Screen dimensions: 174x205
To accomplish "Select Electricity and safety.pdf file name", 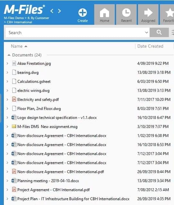I will pyautogui.click(x=38, y=100).
